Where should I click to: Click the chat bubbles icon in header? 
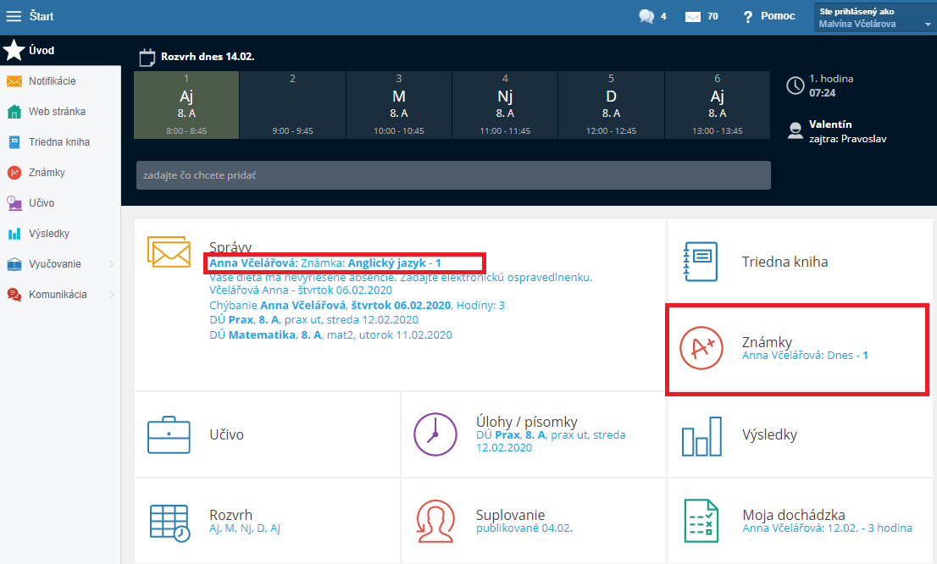tap(646, 16)
